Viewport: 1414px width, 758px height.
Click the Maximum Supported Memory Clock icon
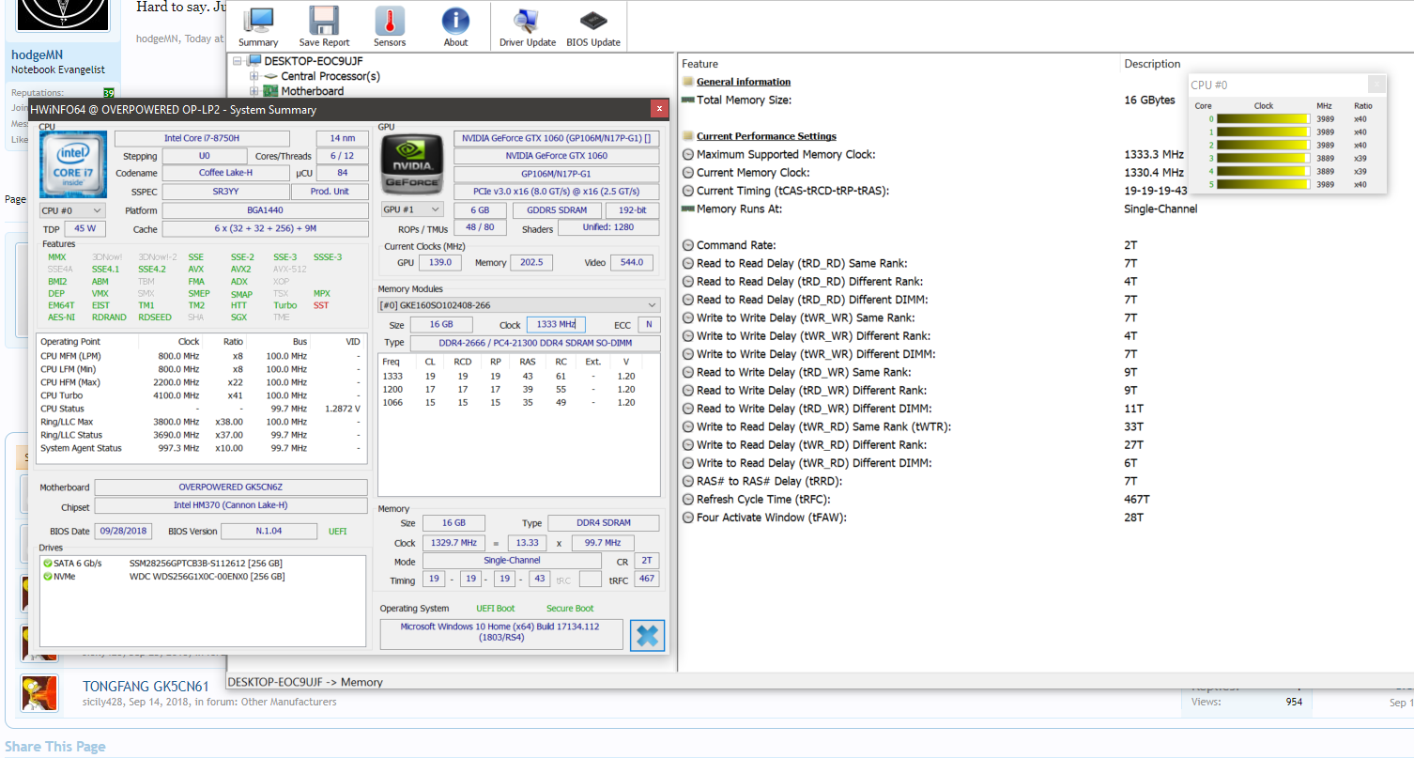pyautogui.click(x=688, y=154)
